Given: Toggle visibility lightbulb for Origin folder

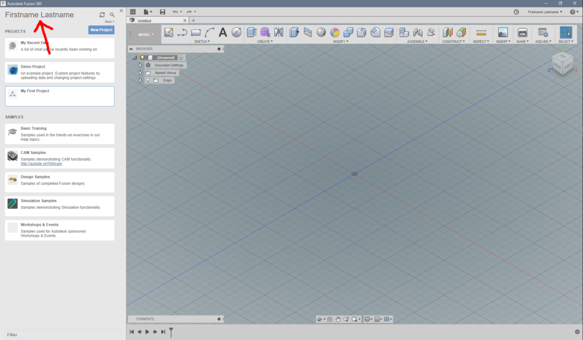Looking at the screenshot, I should click(x=147, y=80).
